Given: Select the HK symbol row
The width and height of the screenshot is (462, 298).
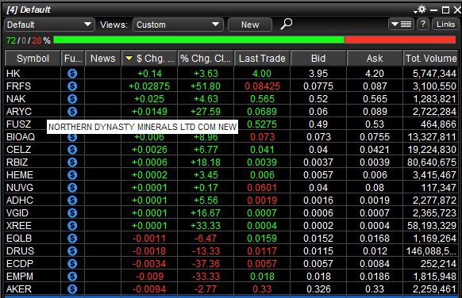Looking at the screenshot, I should (x=231, y=73).
